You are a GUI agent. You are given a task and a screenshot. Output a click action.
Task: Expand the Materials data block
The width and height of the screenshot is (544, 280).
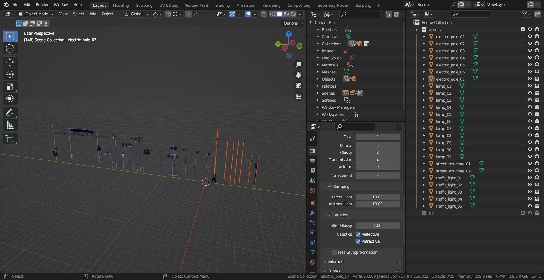(318, 65)
